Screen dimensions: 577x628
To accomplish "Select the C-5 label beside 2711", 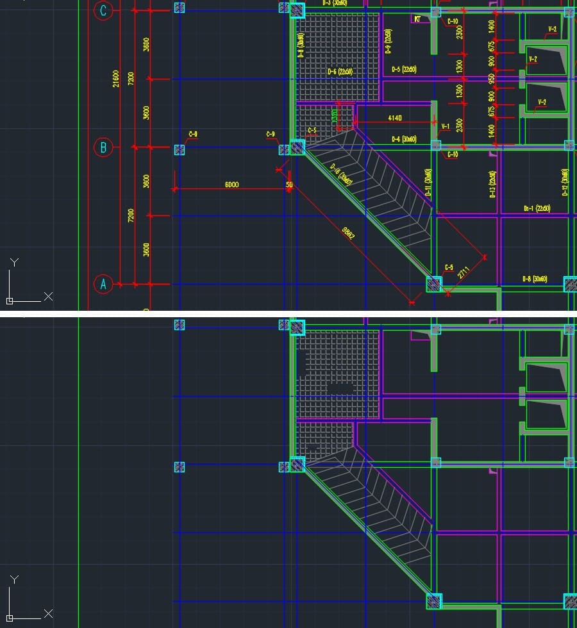I will coord(449,267).
